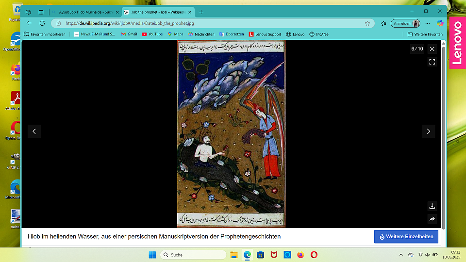Click the taskbar Suche search box
Screen dimensions: 466x262
[x=193, y=255]
